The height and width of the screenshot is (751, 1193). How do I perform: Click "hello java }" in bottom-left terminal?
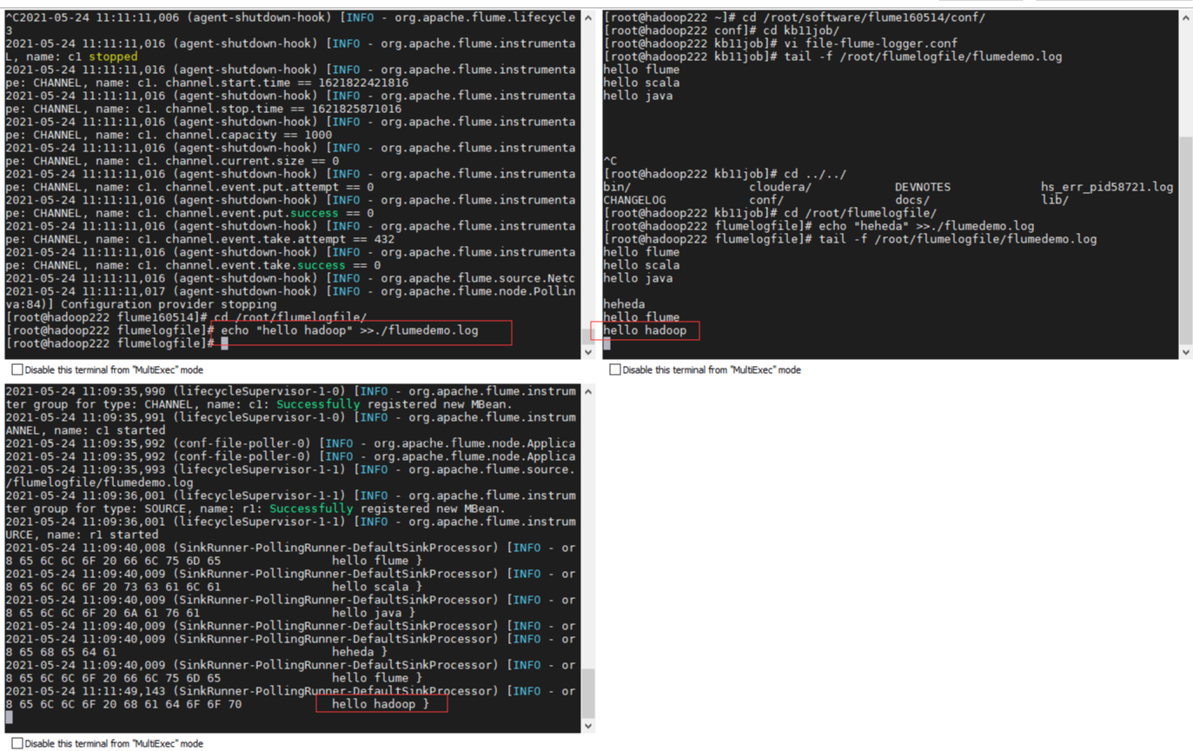374,613
